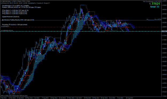Click the 123PatternsV6 indicator info line
Image resolution: width=167 pixels, height=99 pixels.
point(25,3)
